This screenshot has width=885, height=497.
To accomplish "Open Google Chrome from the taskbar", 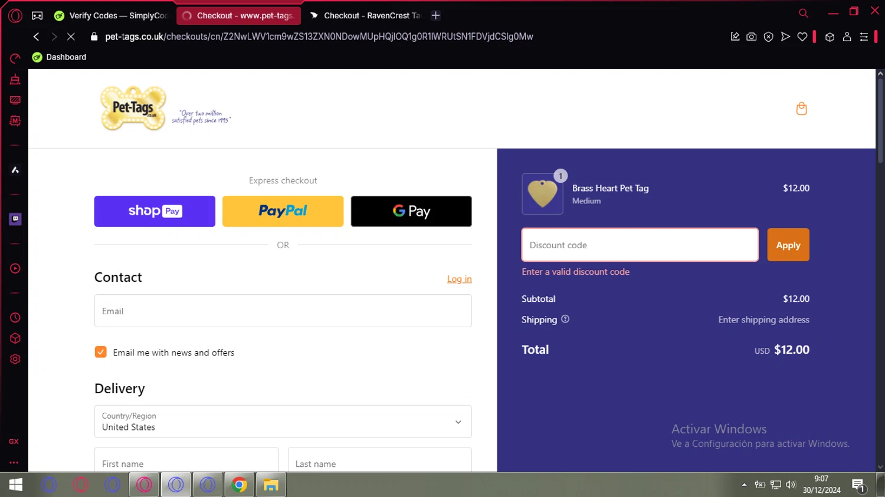I will coord(239,485).
